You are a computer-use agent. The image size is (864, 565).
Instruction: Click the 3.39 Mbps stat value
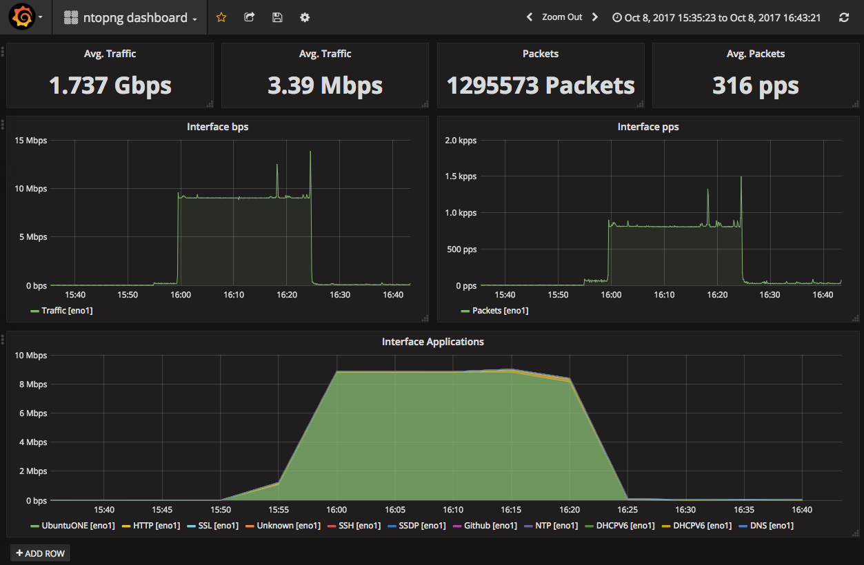pos(325,85)
